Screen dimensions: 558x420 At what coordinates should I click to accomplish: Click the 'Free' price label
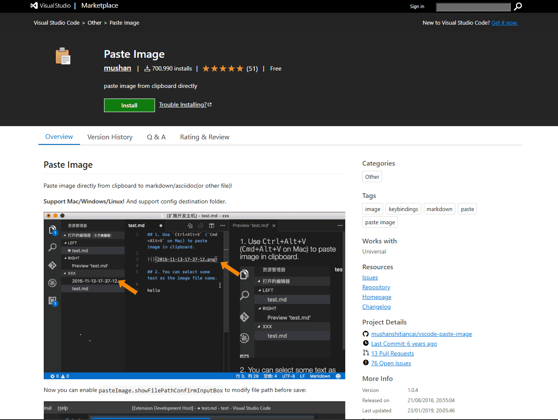[276, 68]
